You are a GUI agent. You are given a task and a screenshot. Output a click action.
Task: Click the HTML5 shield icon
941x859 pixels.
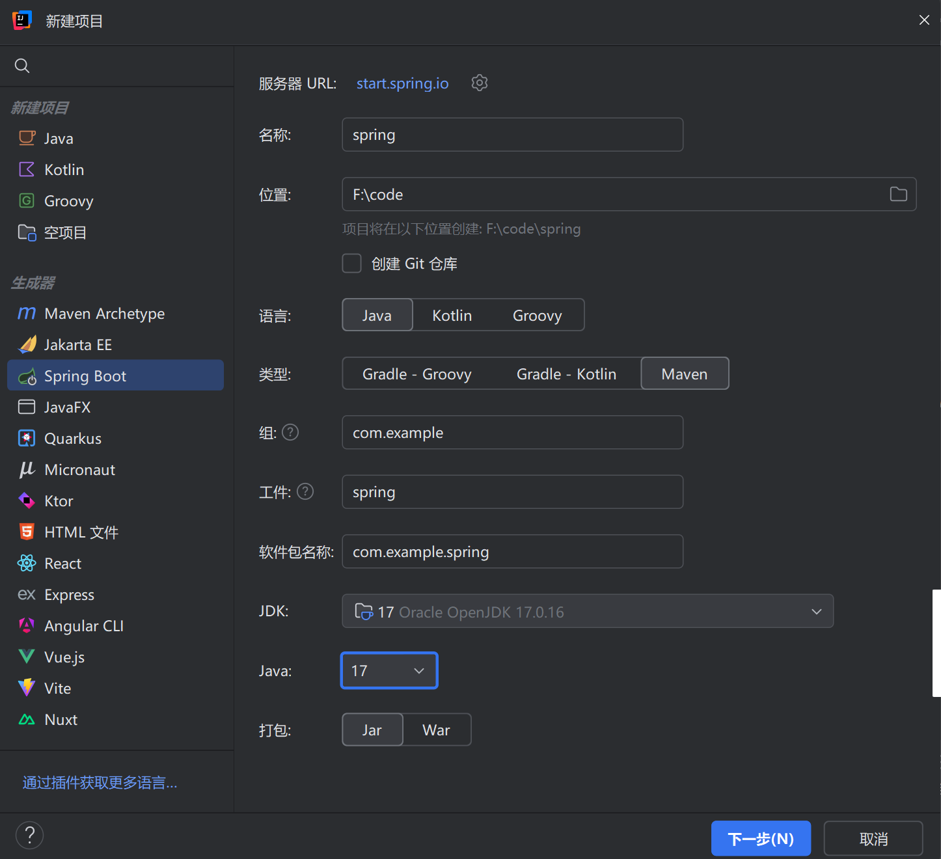[x=27, y=532]
